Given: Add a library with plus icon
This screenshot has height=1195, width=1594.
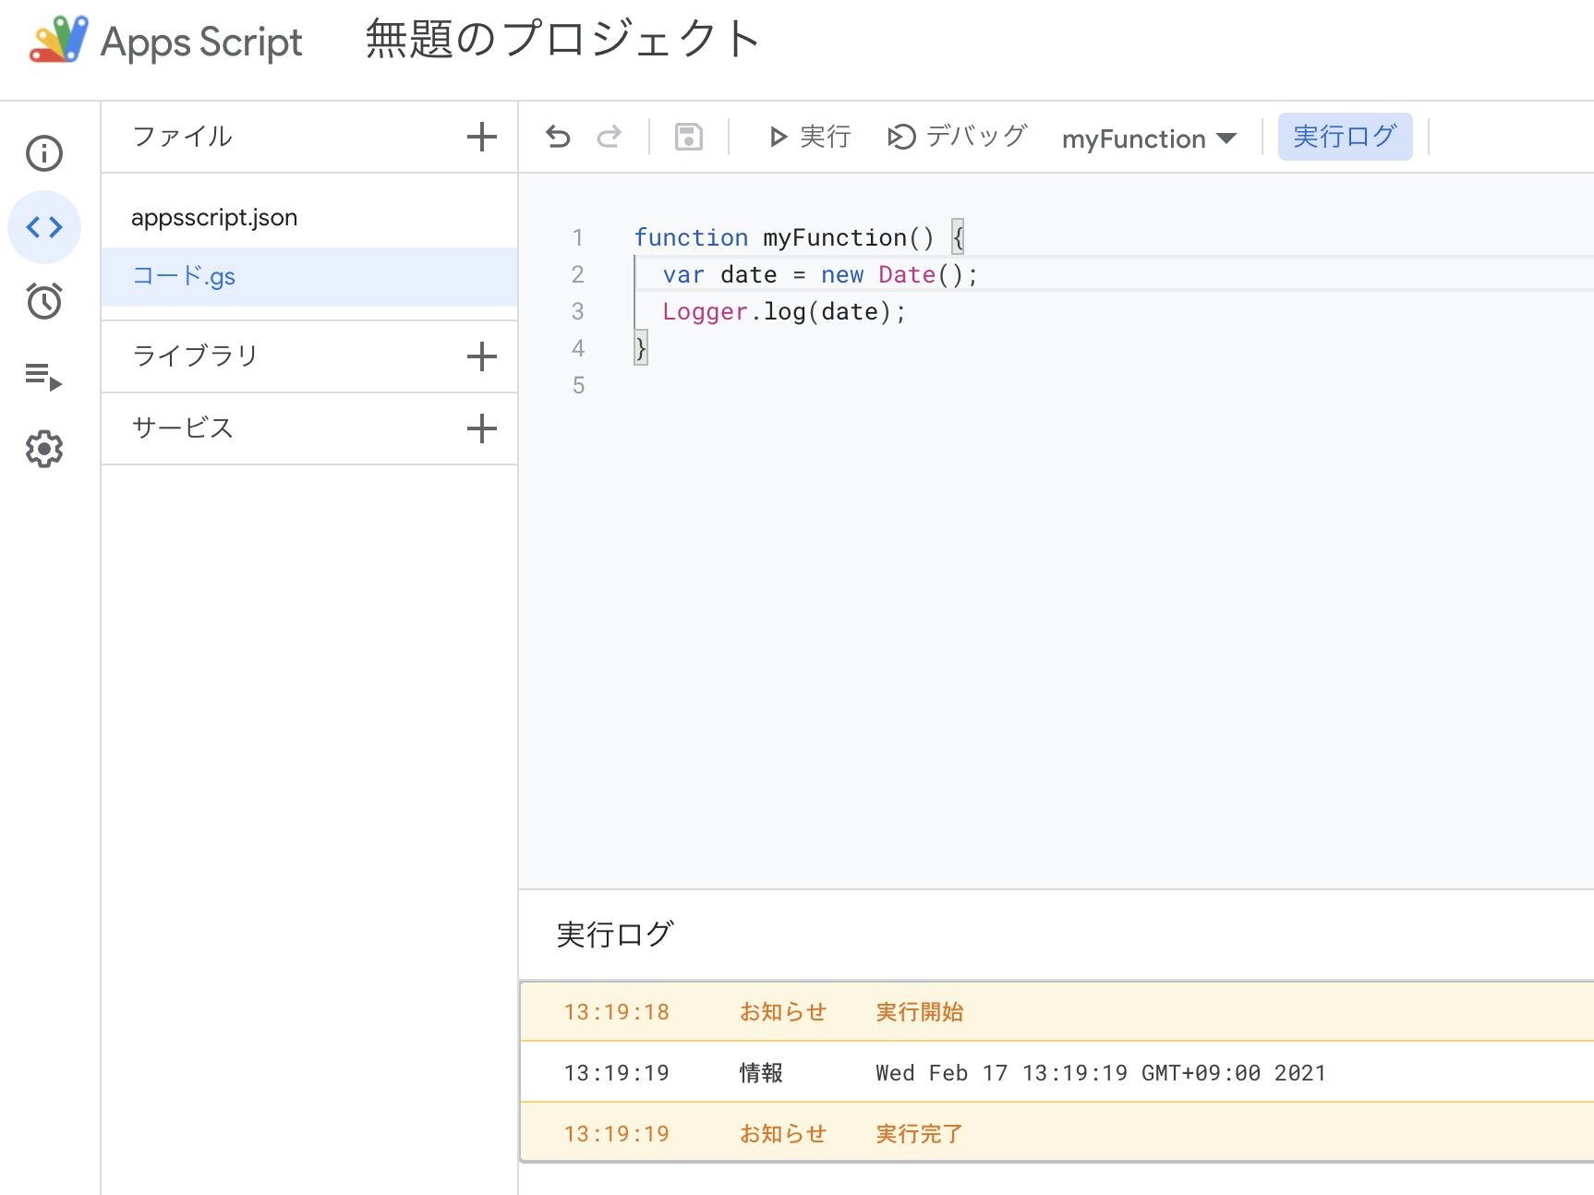Looking at the screenshot, I should coord(481,356).
